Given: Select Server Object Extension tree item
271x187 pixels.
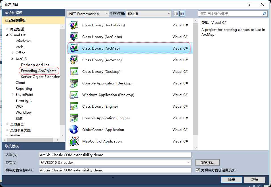Looking at the screenshot, I should coord(41,76).
